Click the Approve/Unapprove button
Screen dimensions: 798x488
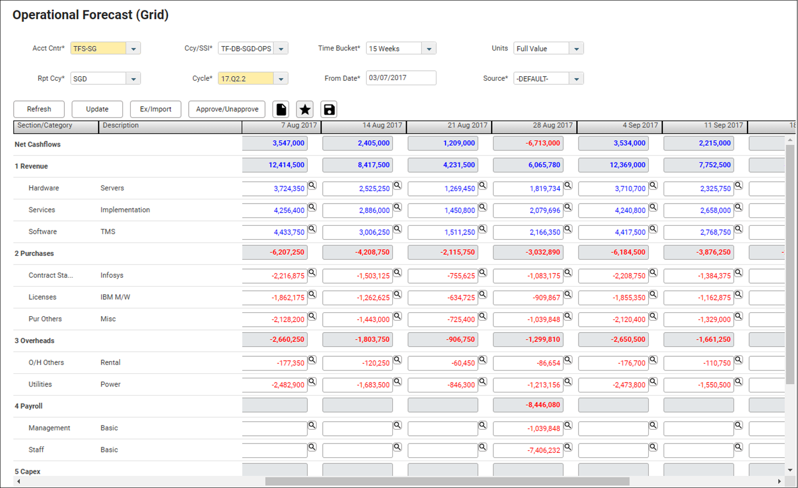pyautogui.click(x=227, y=109)
